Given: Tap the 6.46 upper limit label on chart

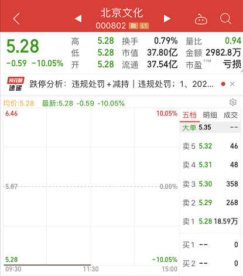Looking at the screenshot, I should tap(11, 113).
